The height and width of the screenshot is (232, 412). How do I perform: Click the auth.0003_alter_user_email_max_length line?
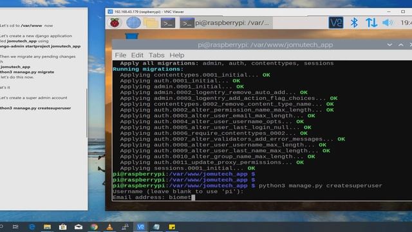point(218,116)
